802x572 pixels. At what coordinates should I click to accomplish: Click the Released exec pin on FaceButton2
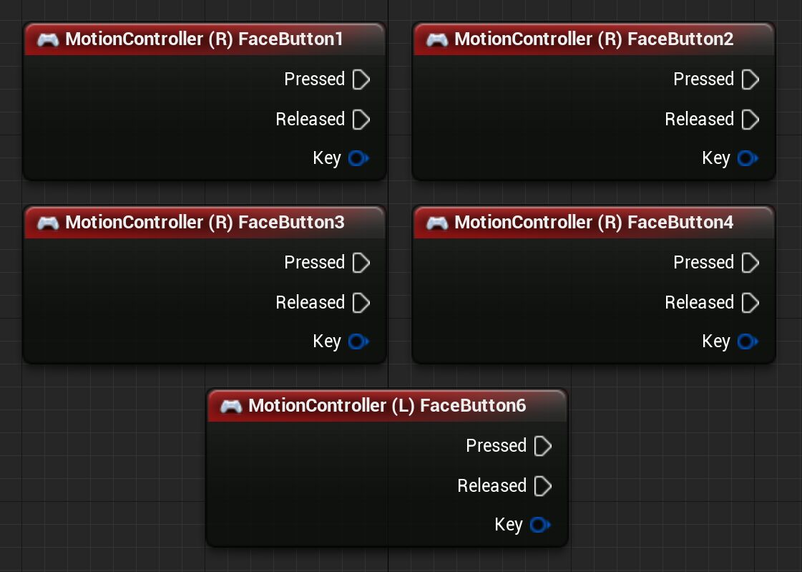750,120
